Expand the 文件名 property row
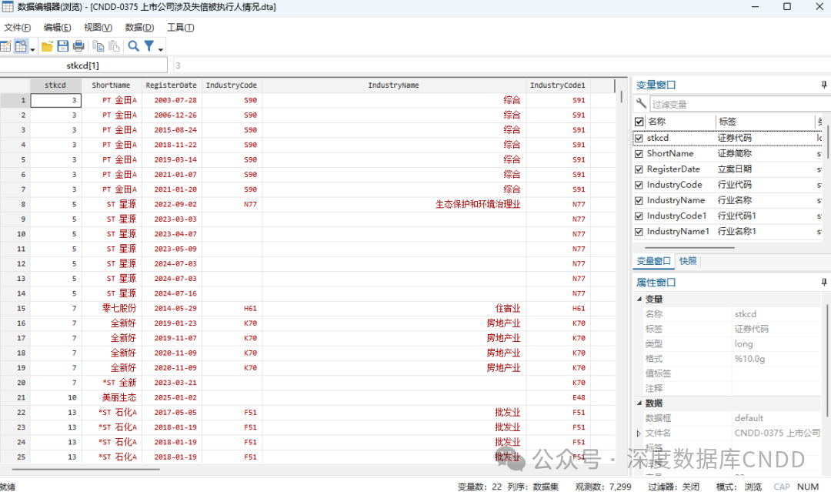Screen dimensions: 831x492 (x=638, y=433)
